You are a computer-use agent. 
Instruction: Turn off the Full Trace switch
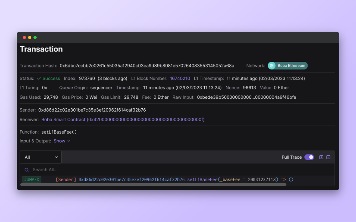(x=309, y=157)
